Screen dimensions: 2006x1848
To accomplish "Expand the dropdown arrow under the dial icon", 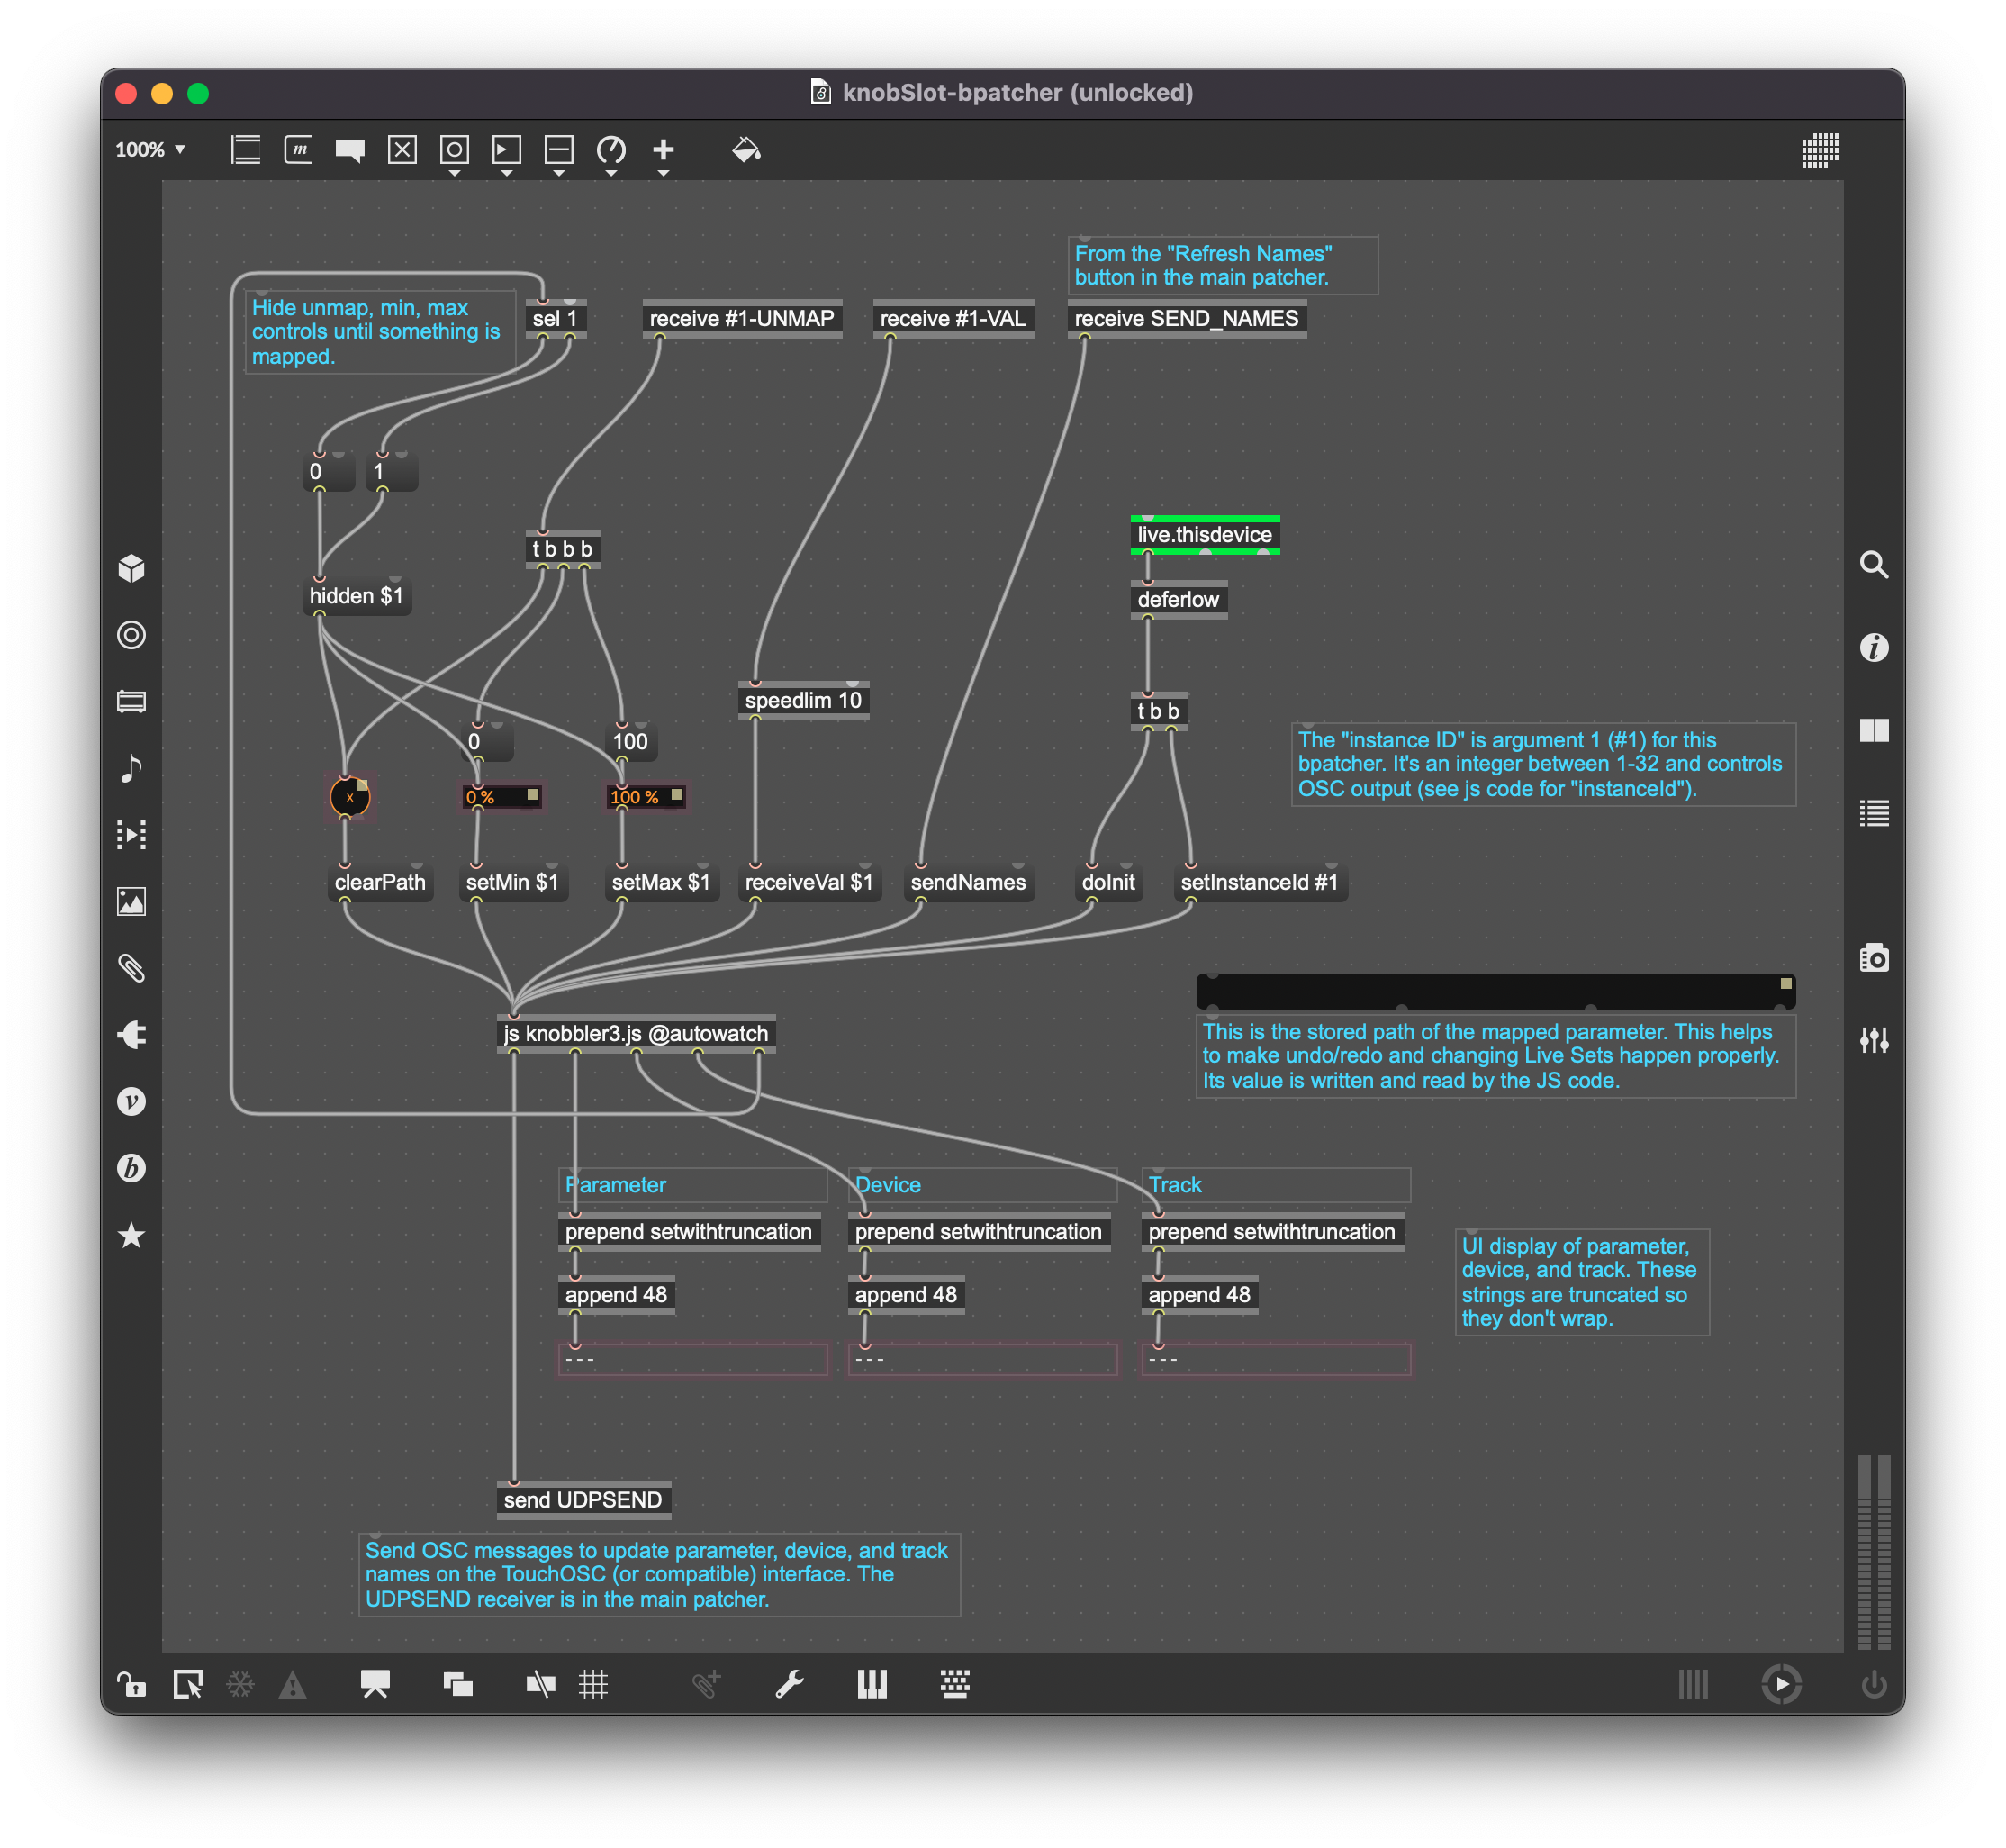I will click(611, 172).
